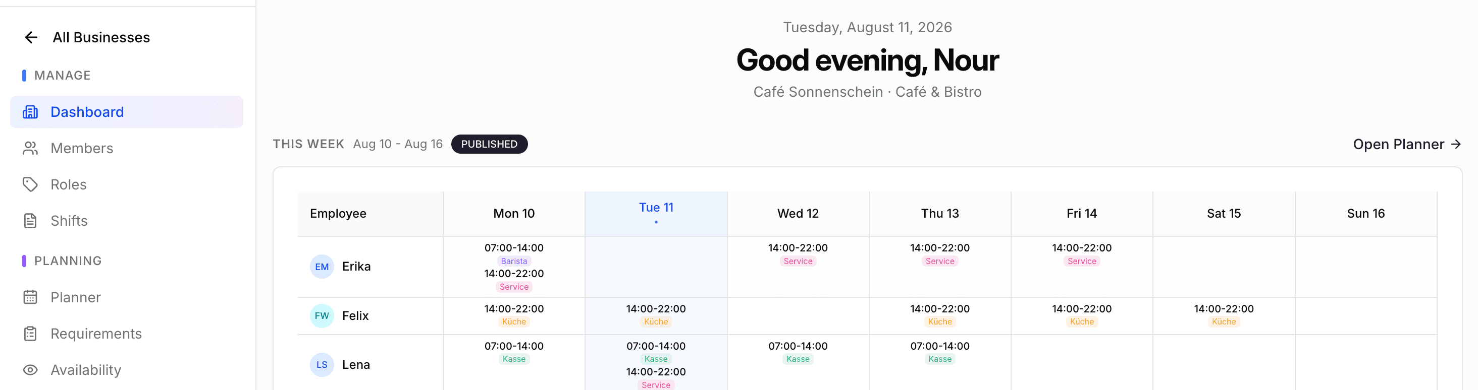Click the Planner calendar icon

point(30,297)
